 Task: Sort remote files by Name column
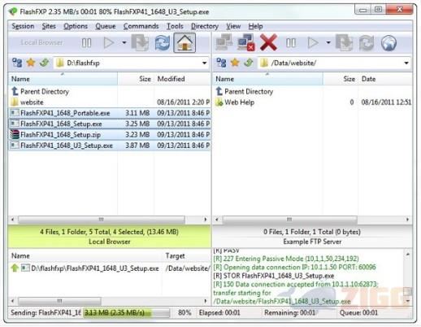pyautogui.click(x=267, y=79)
